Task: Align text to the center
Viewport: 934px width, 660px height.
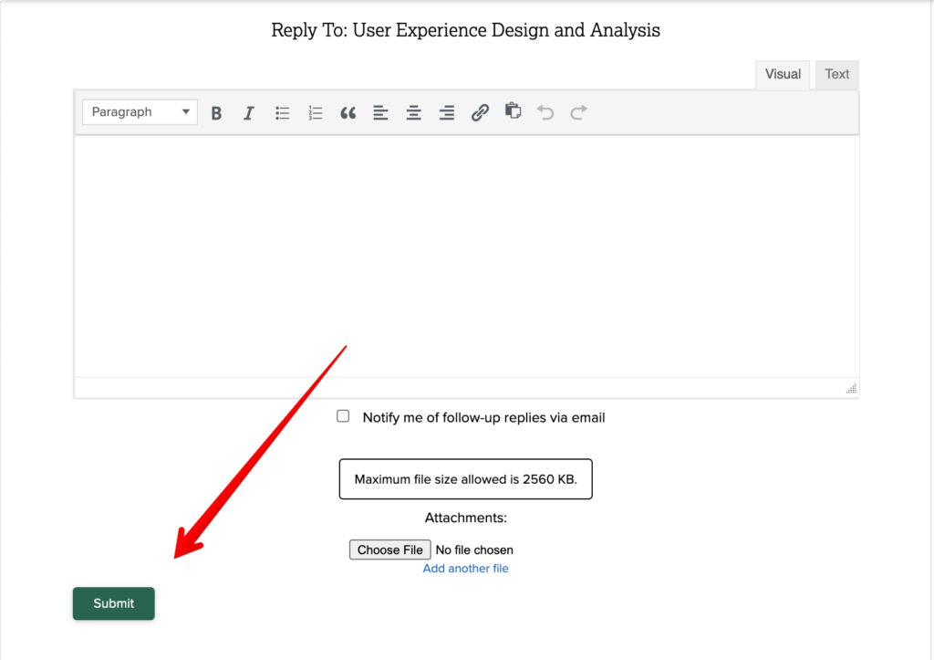Action: pyautogui.click(x=413, y=111)
